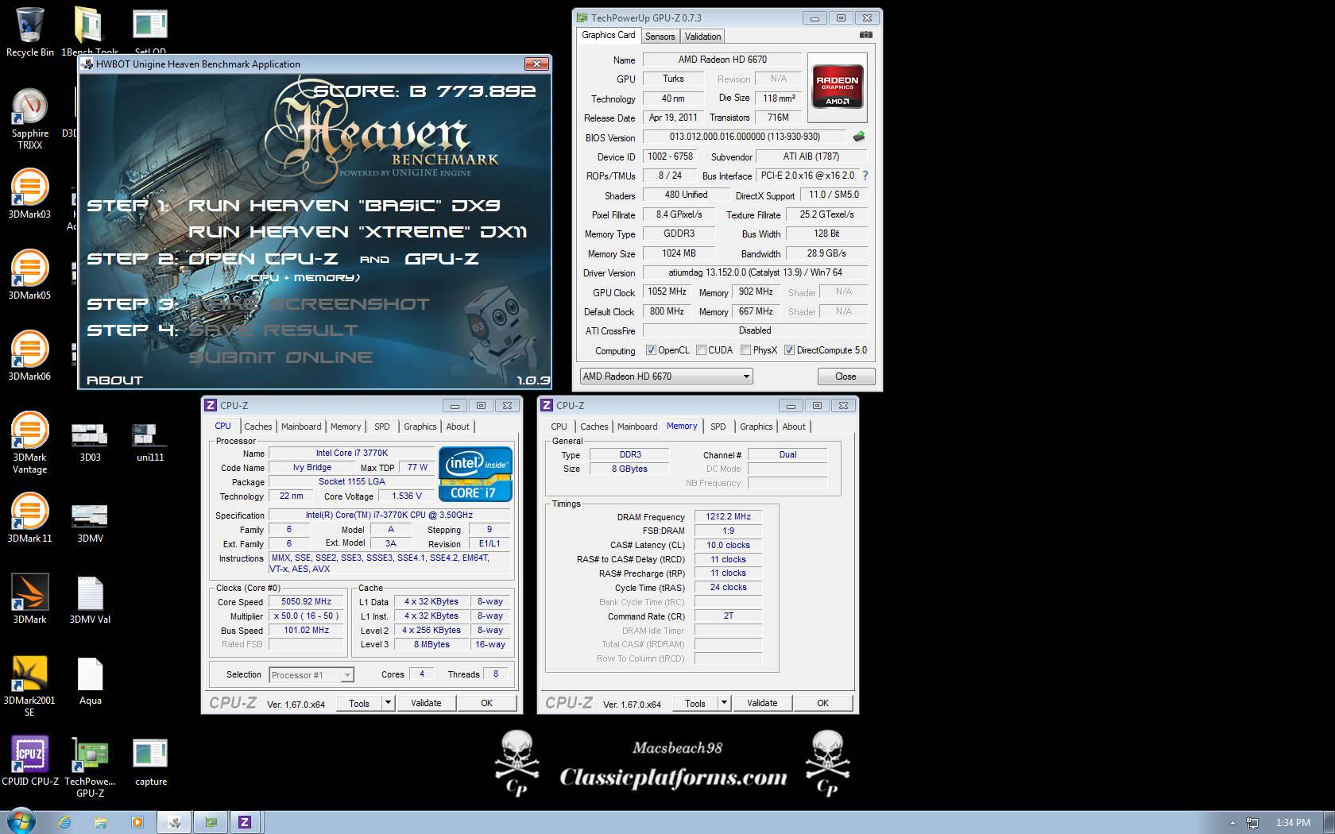Viewport: 1335px width, 834px height.
Task: Switch to Validation tab in GPU-Z
Action: tap(702, 37)
